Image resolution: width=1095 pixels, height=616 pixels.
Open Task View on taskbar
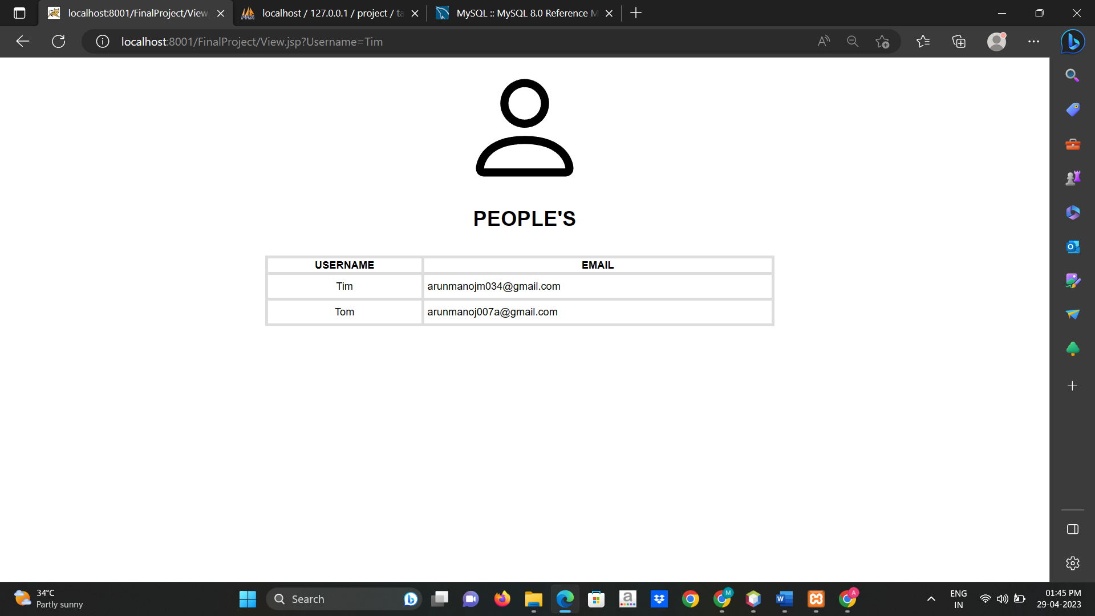coord(440,599)
